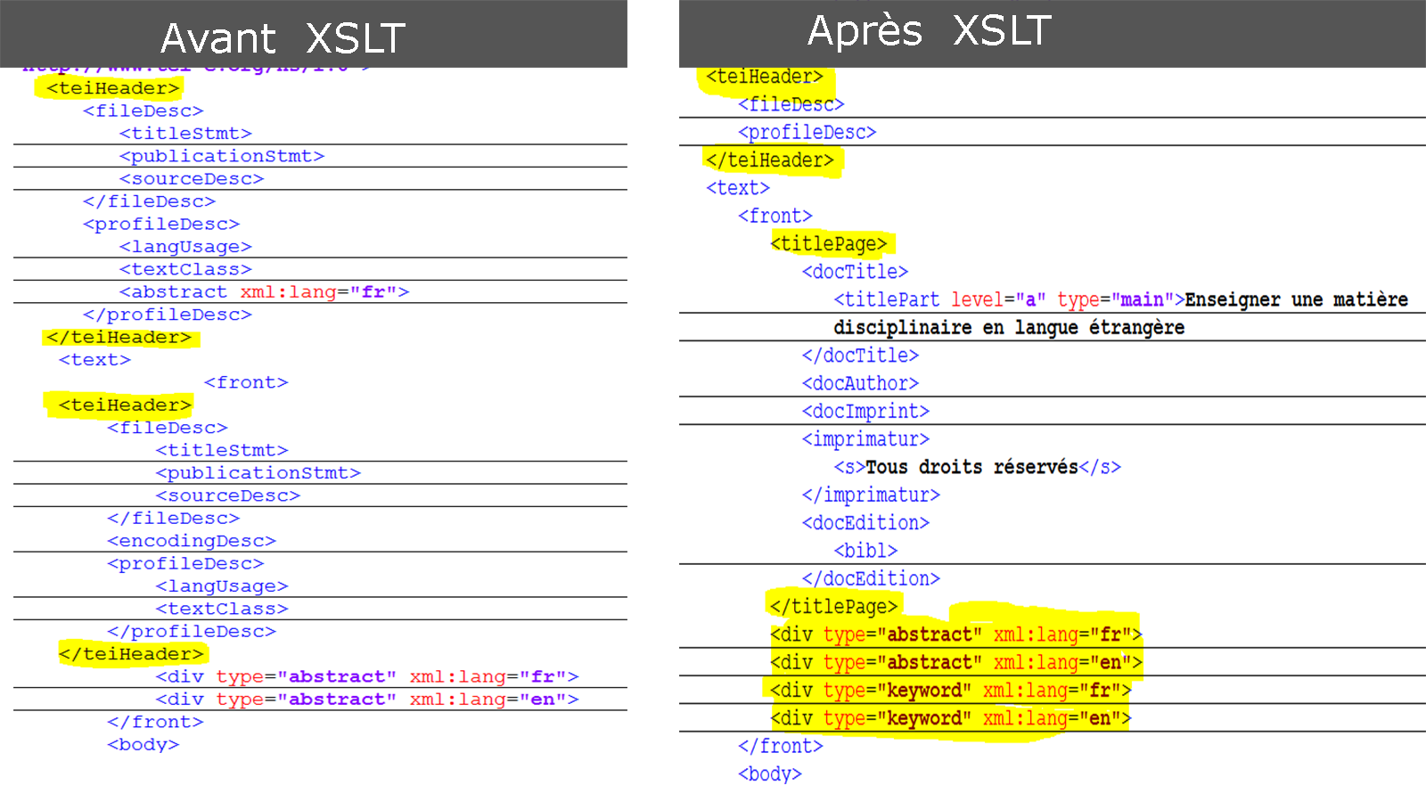
Task: Click the closing </docTitle> tag
Action: (x=860, y=356)
